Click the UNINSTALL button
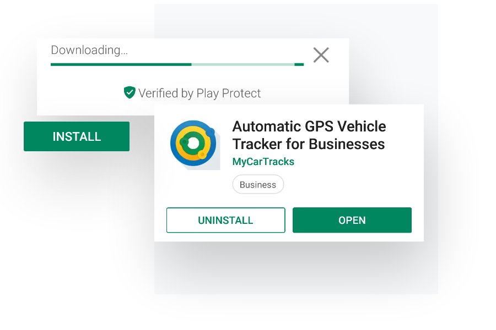Image resolution: width=496 pixels, height=330 pixels. pos(225,220)
